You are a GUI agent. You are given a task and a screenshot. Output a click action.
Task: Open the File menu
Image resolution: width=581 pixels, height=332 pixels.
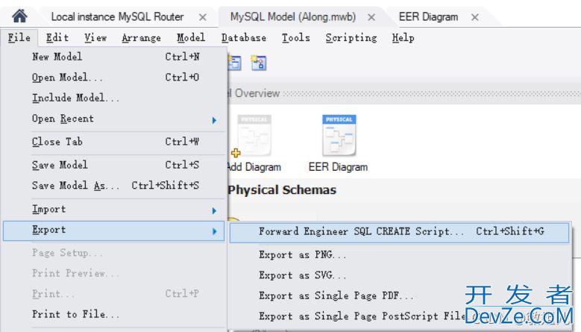19,37
